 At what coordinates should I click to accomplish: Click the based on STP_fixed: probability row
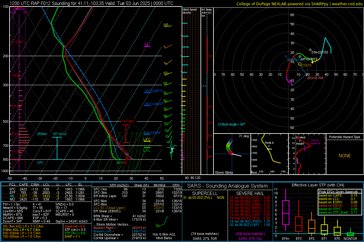338,212
